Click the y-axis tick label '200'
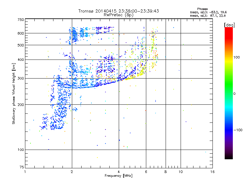 [x=21, y=105]
